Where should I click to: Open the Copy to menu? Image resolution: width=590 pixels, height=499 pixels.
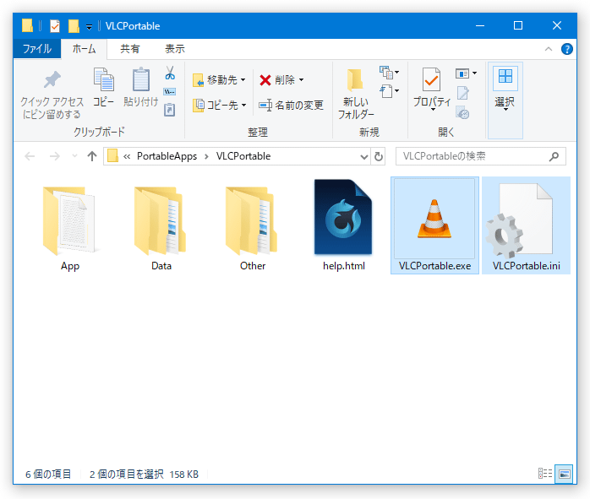(220, 106)
